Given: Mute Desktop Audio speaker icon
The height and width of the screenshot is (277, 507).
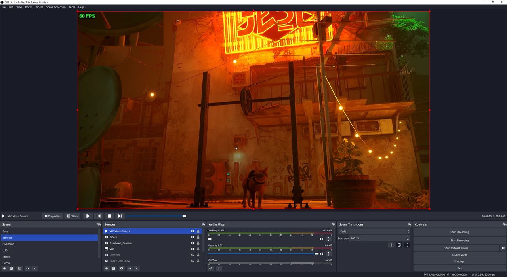Looking at the screenshot, I should [321, 239].
